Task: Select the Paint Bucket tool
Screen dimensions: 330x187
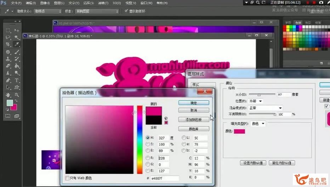Action: (17, 66)
